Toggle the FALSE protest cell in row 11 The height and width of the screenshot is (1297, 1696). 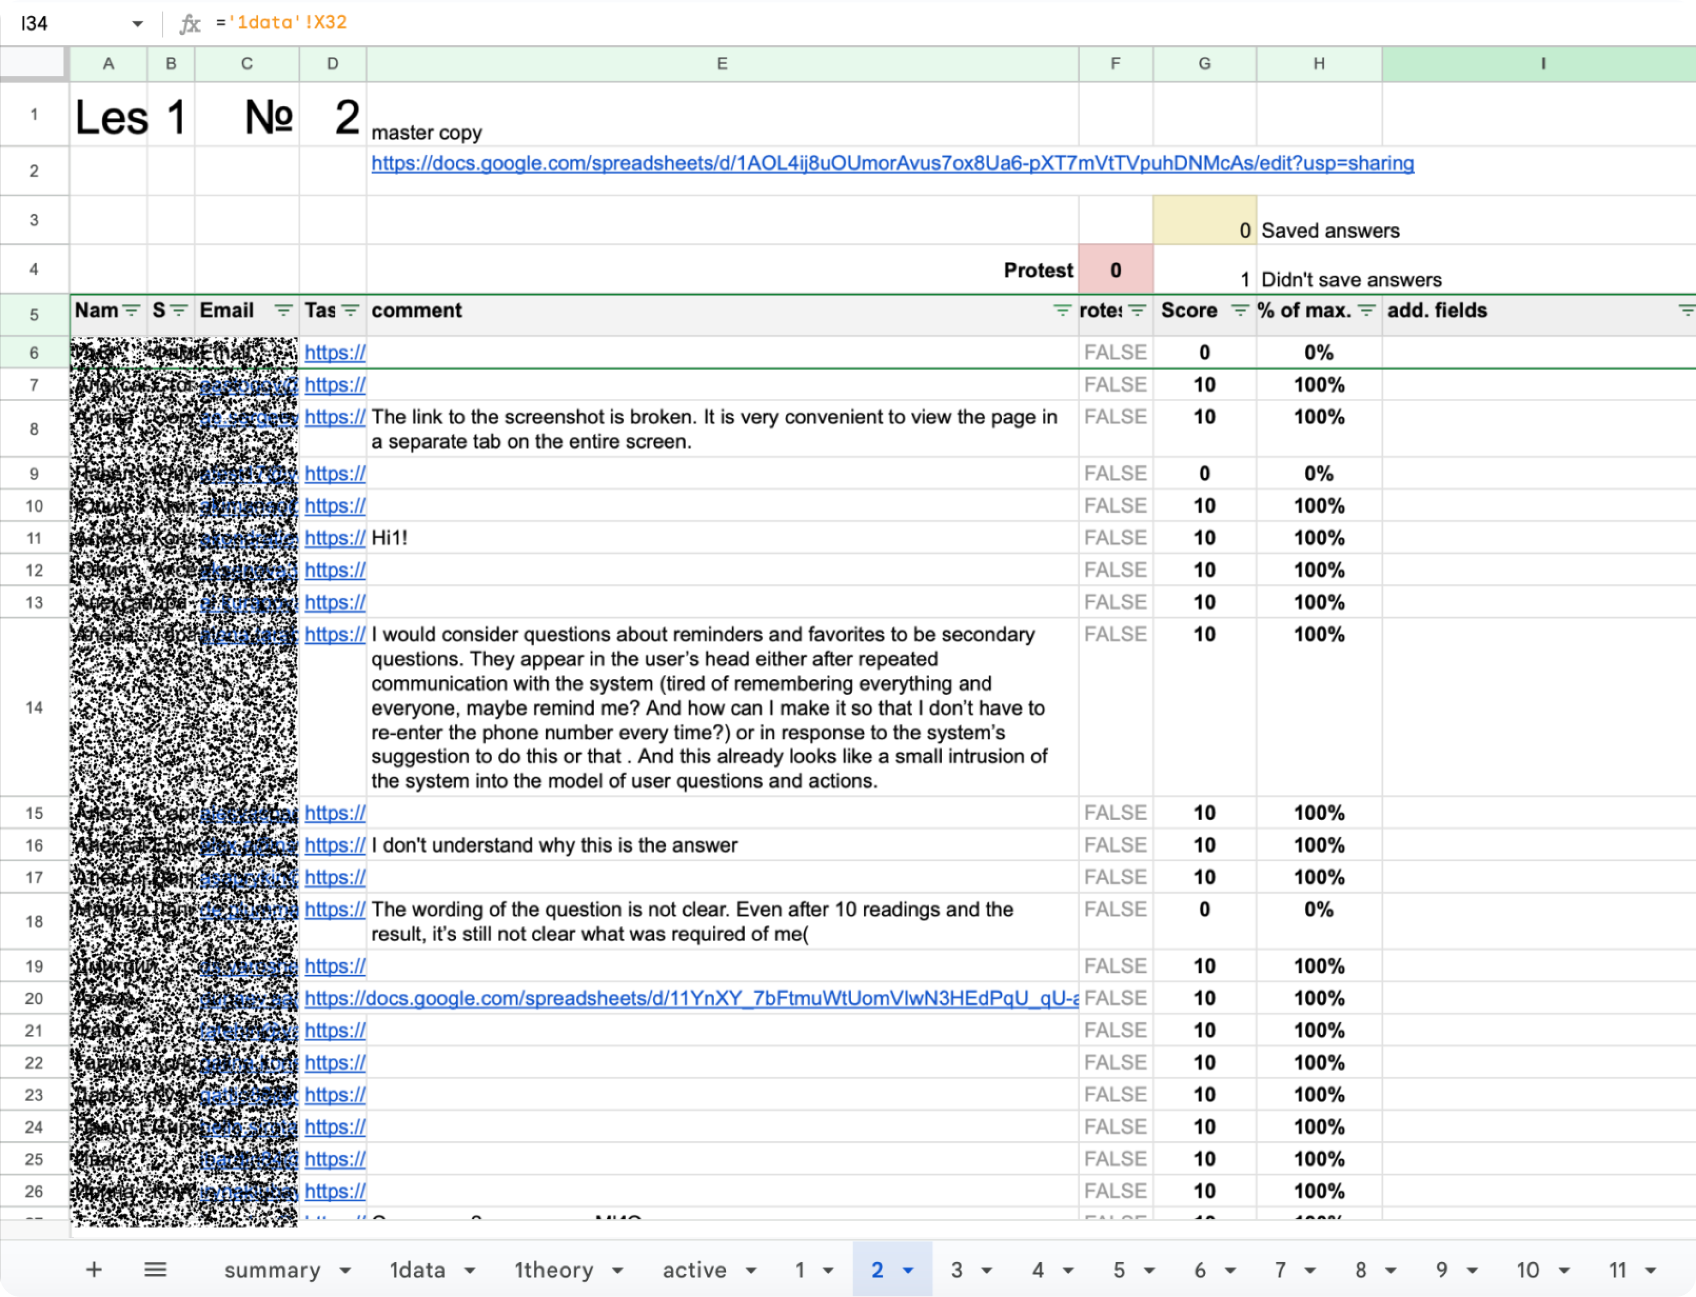coord(1116,538)
